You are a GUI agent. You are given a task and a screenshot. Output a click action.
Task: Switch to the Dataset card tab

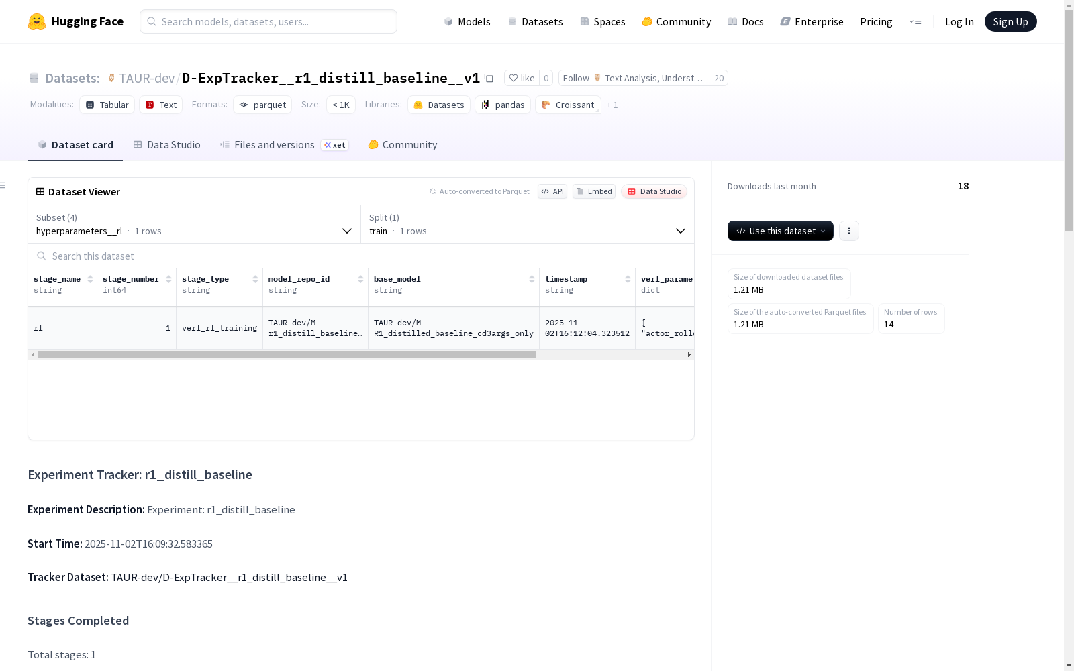point(75,145)
